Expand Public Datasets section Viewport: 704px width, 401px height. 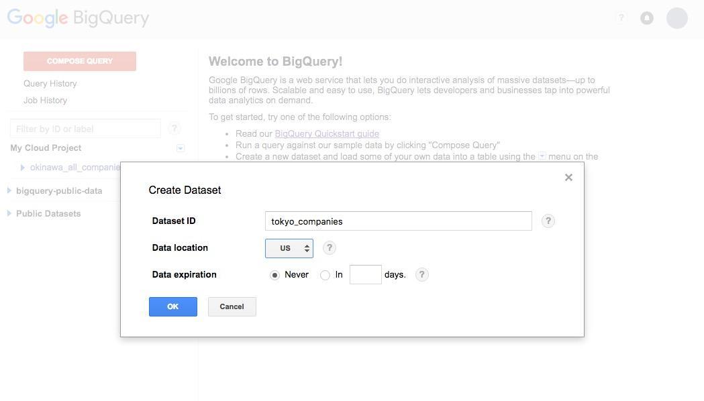pos(9,213)
